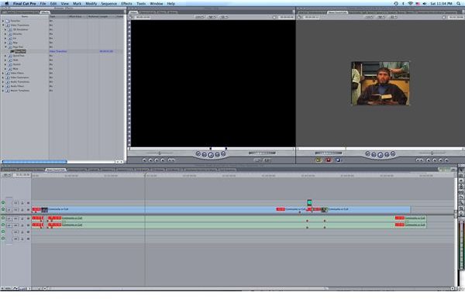This screenshot has height=299, width=465.
Task: Click the Name column header in the Browser
Action: click(x=25, y=16)
